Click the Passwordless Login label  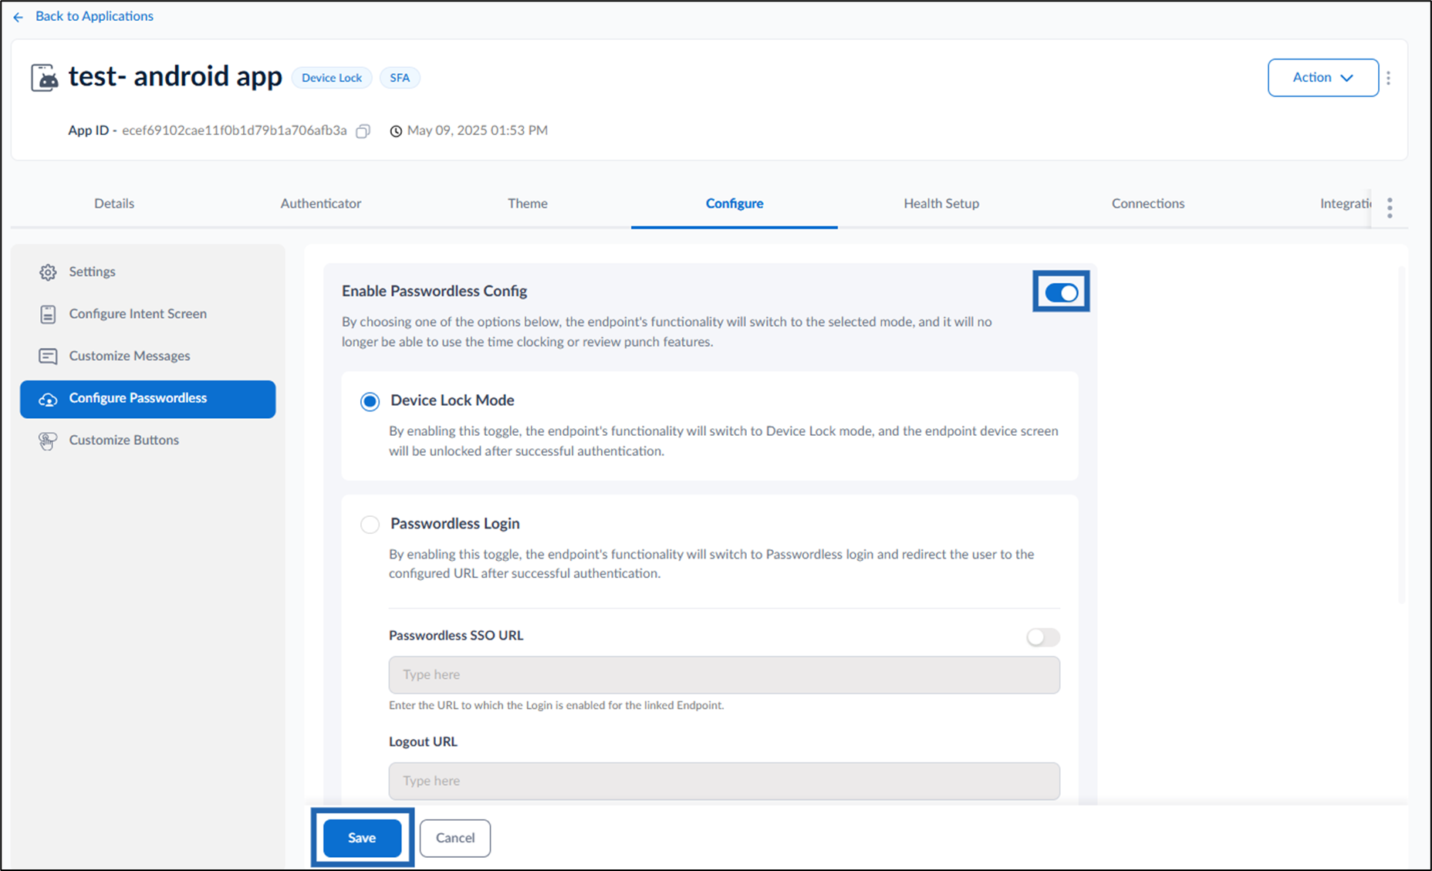[455, 524]
